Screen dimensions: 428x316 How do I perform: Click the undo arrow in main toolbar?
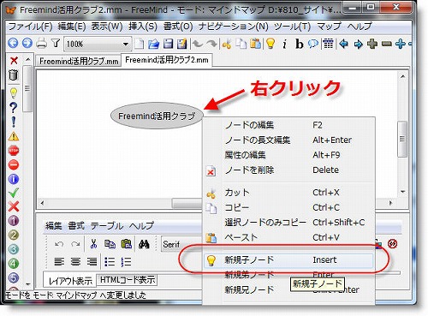pos(198,44)
